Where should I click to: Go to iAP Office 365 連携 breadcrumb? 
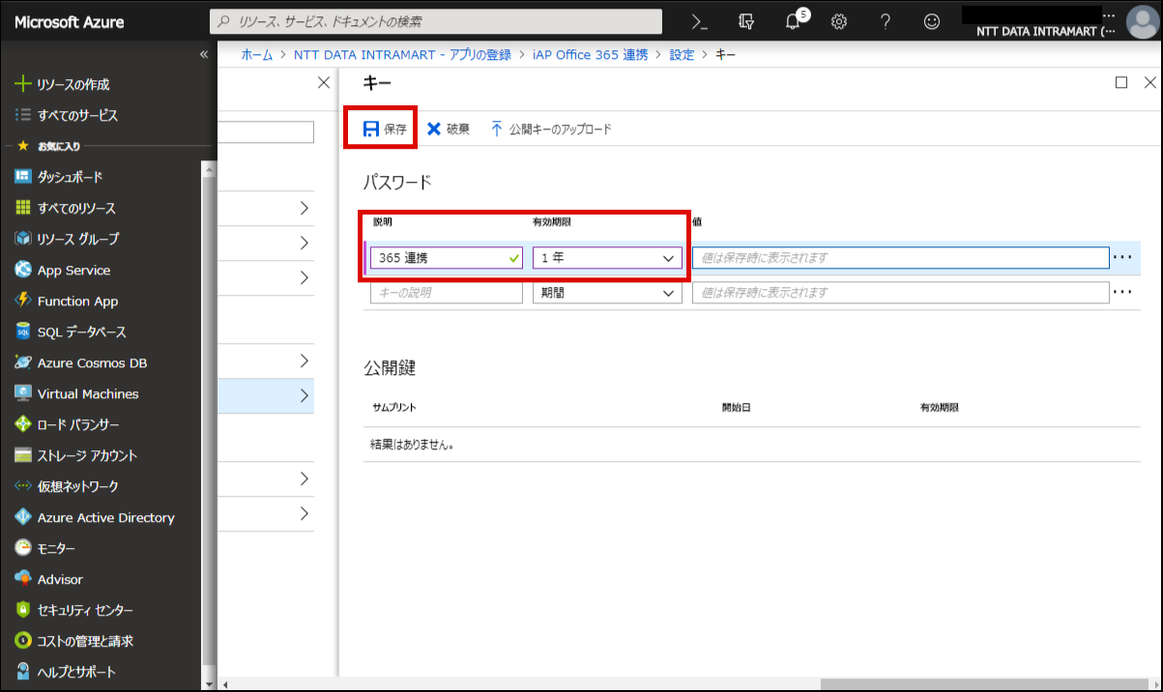[x=590, y=54]
